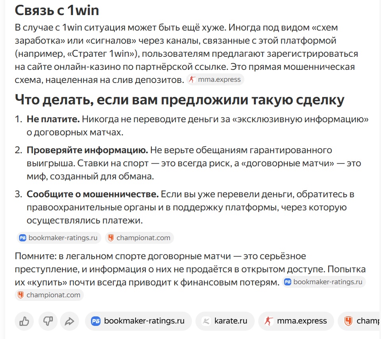
Task: Click the РБ logo icon in bottom bookmaker-ratings button
Action: point(95,321)
